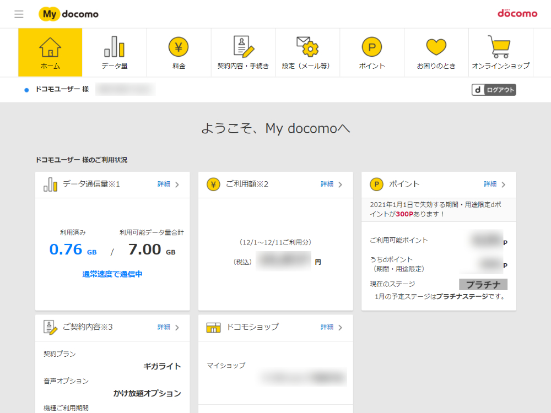Screen dimensions: 551x413
Task: Click 通常速度で通信中 status link
Action: (x=112, y=274)
